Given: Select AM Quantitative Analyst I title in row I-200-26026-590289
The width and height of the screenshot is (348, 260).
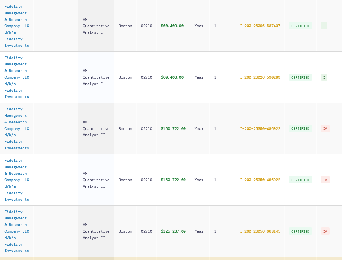Looking at the screenshot, I should click(96, 77).
